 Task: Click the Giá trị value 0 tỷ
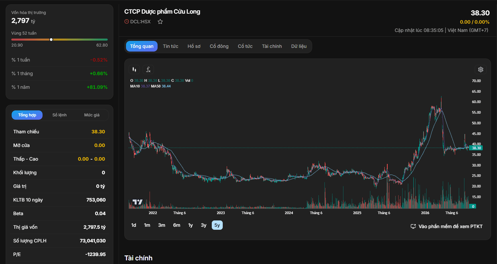tap(100, 186)
